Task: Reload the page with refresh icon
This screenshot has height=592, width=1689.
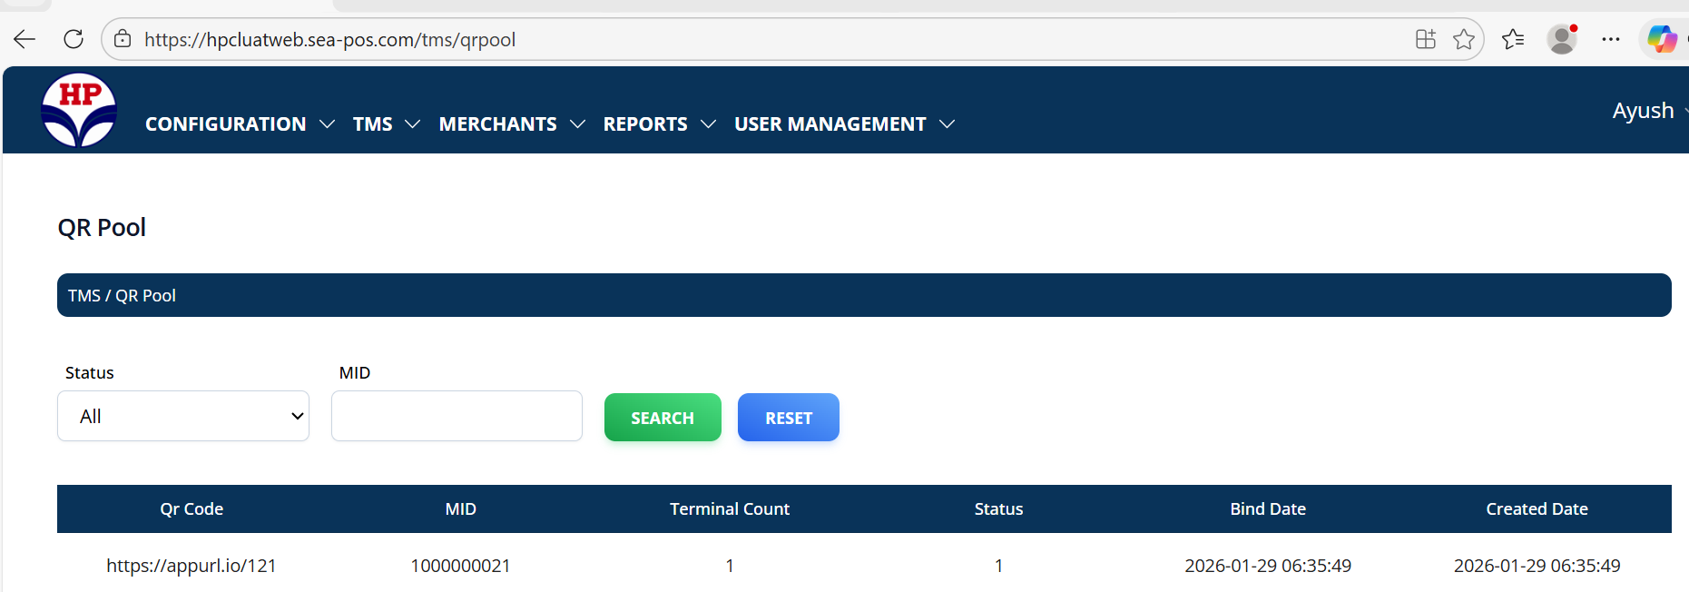Action: click(x=74, y=39)
